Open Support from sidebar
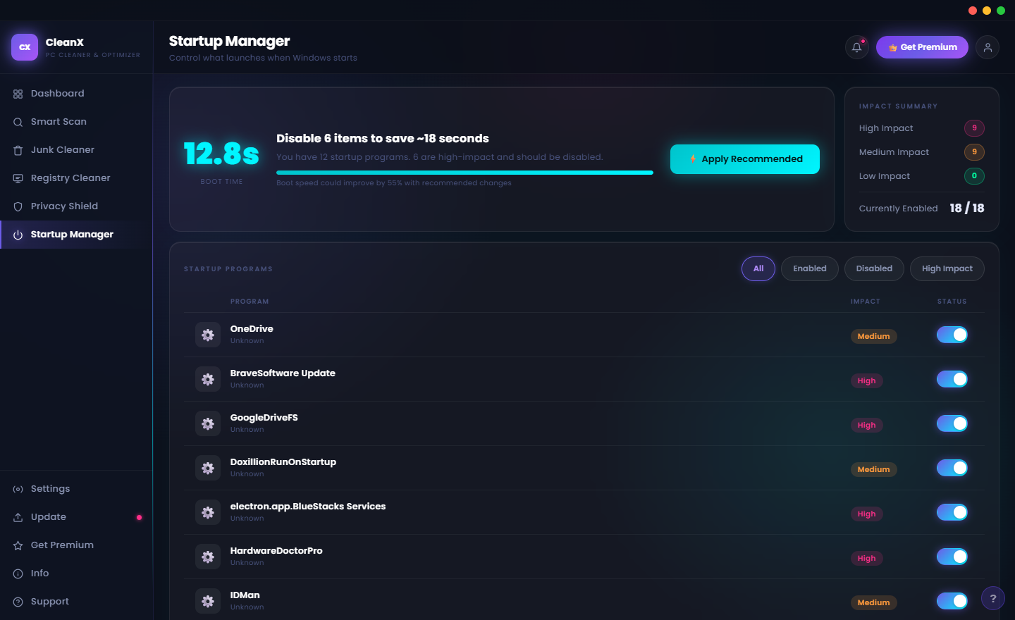This screenshot has height=620, width=1015. click(76, 602)
